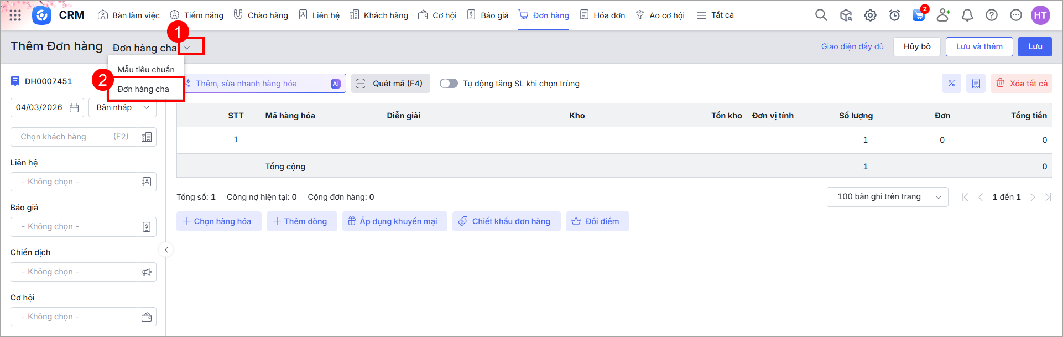Toggle Tự động tăng SL khi chọn trùng
Viewport: 1063px width, 337px height.
coord(449,84)
